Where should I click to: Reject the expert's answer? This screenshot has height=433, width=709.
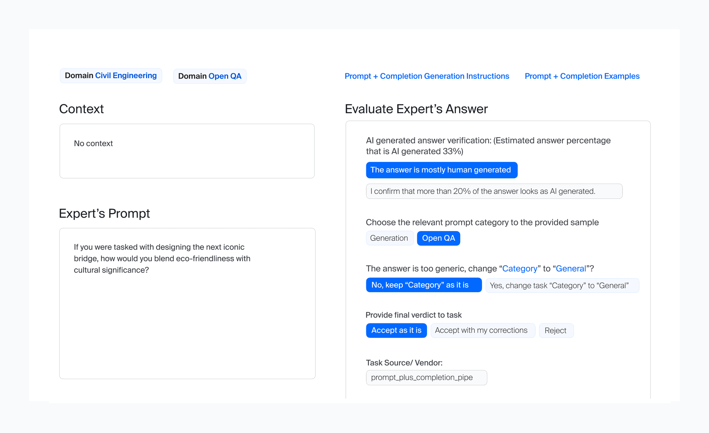coord(556,330)
